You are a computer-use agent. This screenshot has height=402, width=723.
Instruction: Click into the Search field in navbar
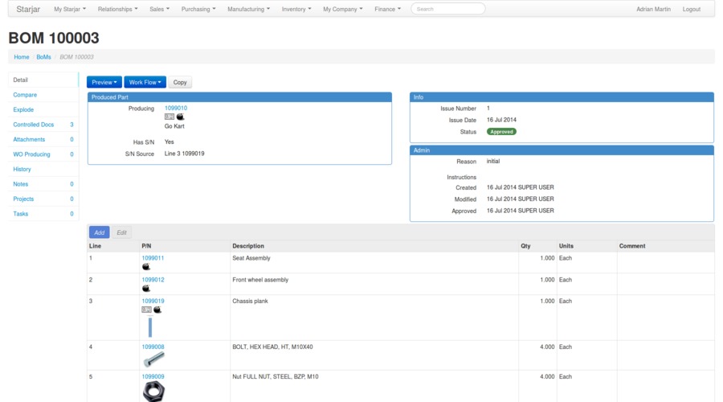[x=447, y=9]
